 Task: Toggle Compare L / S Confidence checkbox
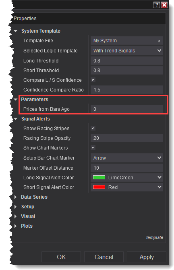pos(93,80)
